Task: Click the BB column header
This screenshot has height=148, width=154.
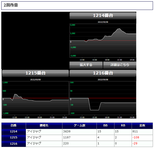Action: pos(105,126)
